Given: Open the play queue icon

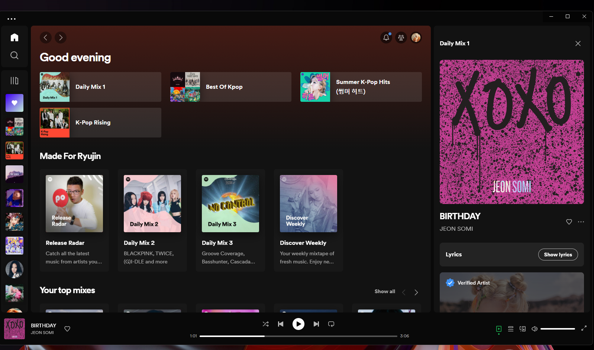Looking at the screenshot, I should [x=511, y=329].
